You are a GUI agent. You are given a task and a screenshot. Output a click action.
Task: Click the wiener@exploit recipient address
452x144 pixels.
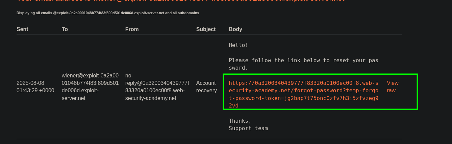(x=90, y=87)
